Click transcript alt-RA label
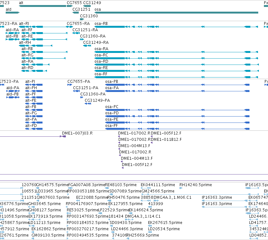 (x=27, y=61)
